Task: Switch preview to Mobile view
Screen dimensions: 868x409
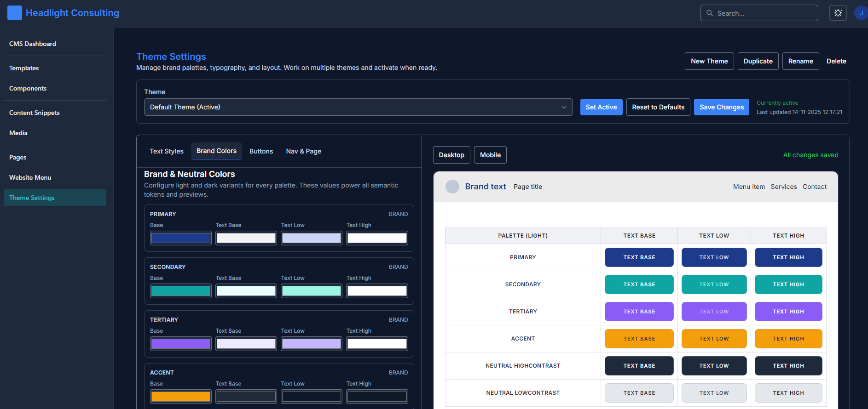Action: click(490, 155)
